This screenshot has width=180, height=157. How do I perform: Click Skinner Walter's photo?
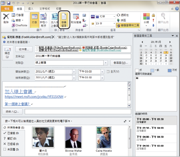73,137
